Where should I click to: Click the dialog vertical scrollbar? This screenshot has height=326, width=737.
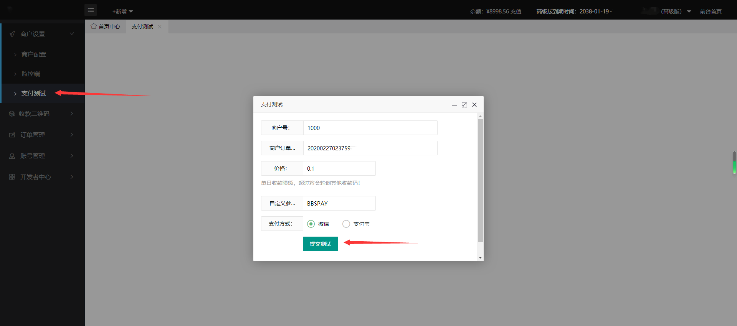pos(480,180)
